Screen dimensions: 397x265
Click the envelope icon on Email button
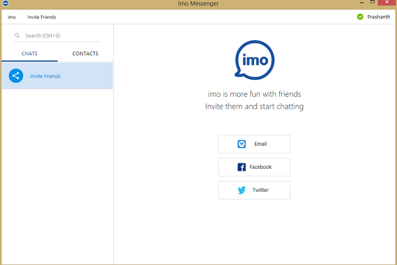click(242, 144)
